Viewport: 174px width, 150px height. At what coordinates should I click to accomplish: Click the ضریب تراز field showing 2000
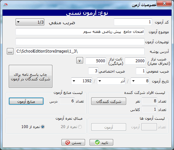(x=135, y=61)
